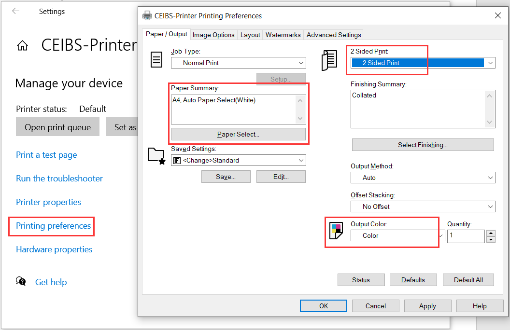
Task: Switch to the Image Options tab
Action: tap(213, 35)
